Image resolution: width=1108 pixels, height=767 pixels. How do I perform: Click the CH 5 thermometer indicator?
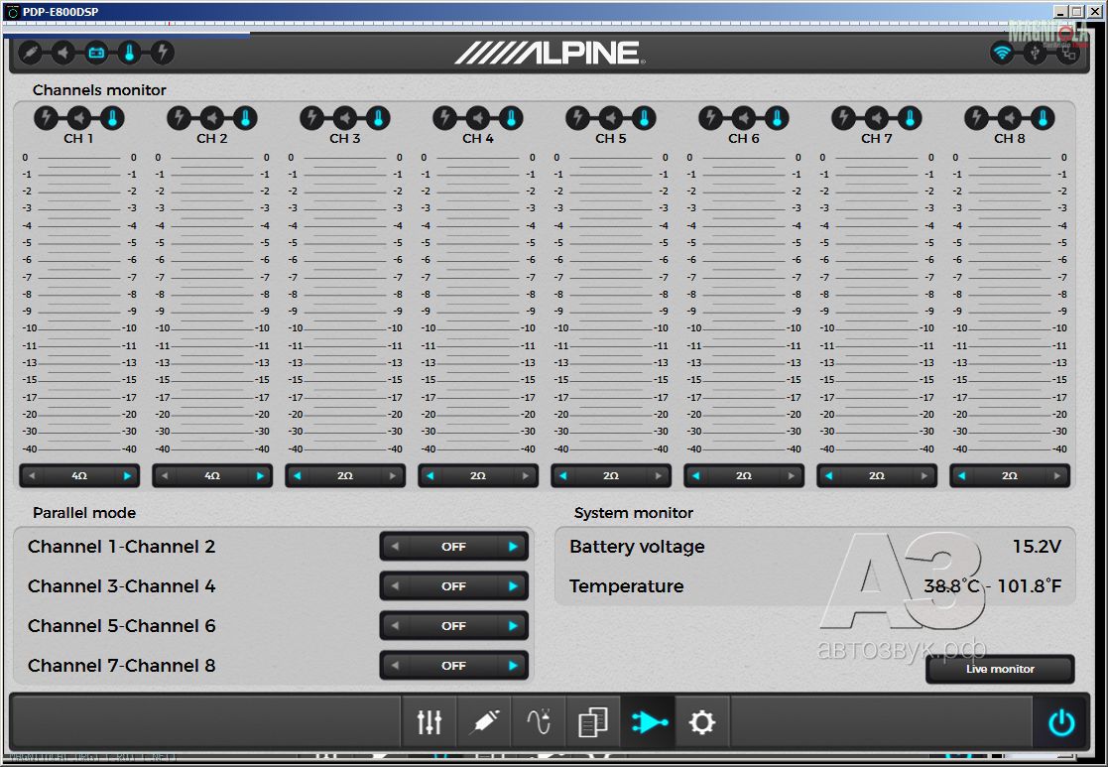(x=644, y=118)
